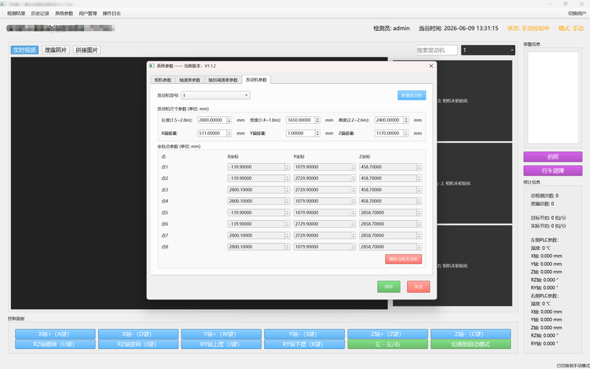The image size is (590, 369).
Task: Step the Y偏移量 spinner arrows
Action: pos(318,134)
